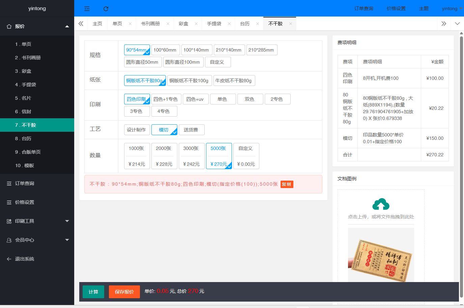This screenshot has width=464, height=308.
Task: Select the 自定义 quantity option
Action: click(246, 156)
